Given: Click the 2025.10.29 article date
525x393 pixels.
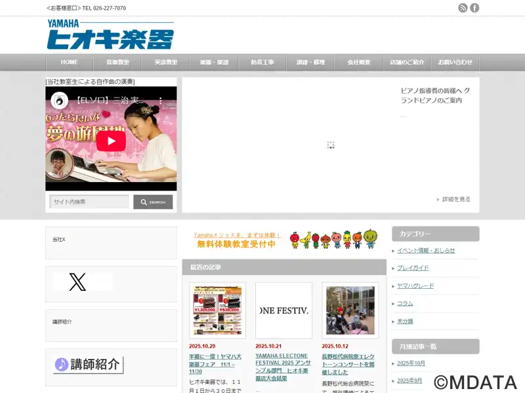Looking at the screenshot, I should (202, 346).
